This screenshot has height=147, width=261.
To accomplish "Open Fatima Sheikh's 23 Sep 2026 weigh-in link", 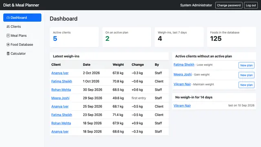I will click(62, 115).
